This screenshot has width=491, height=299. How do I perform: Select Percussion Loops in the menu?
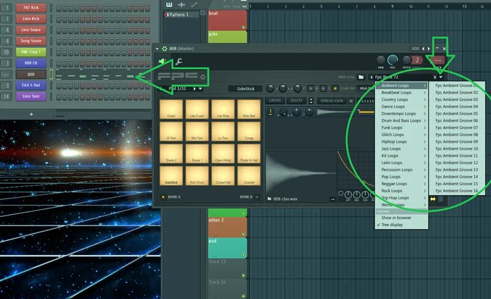pyautogui.click(x=402, y=170)
